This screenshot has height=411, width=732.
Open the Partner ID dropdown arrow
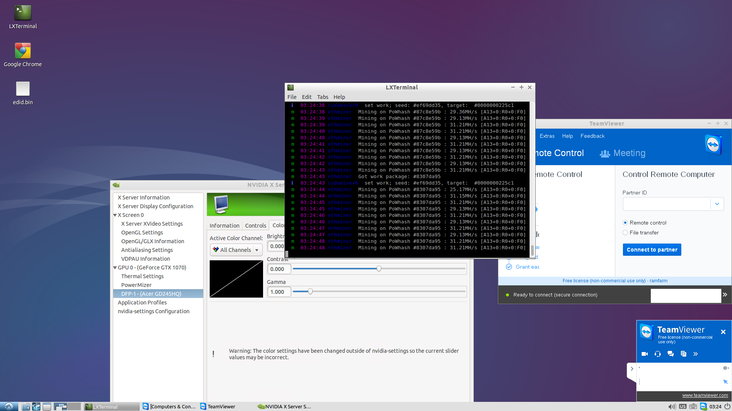pyautogui.click(x=717, y=204)
